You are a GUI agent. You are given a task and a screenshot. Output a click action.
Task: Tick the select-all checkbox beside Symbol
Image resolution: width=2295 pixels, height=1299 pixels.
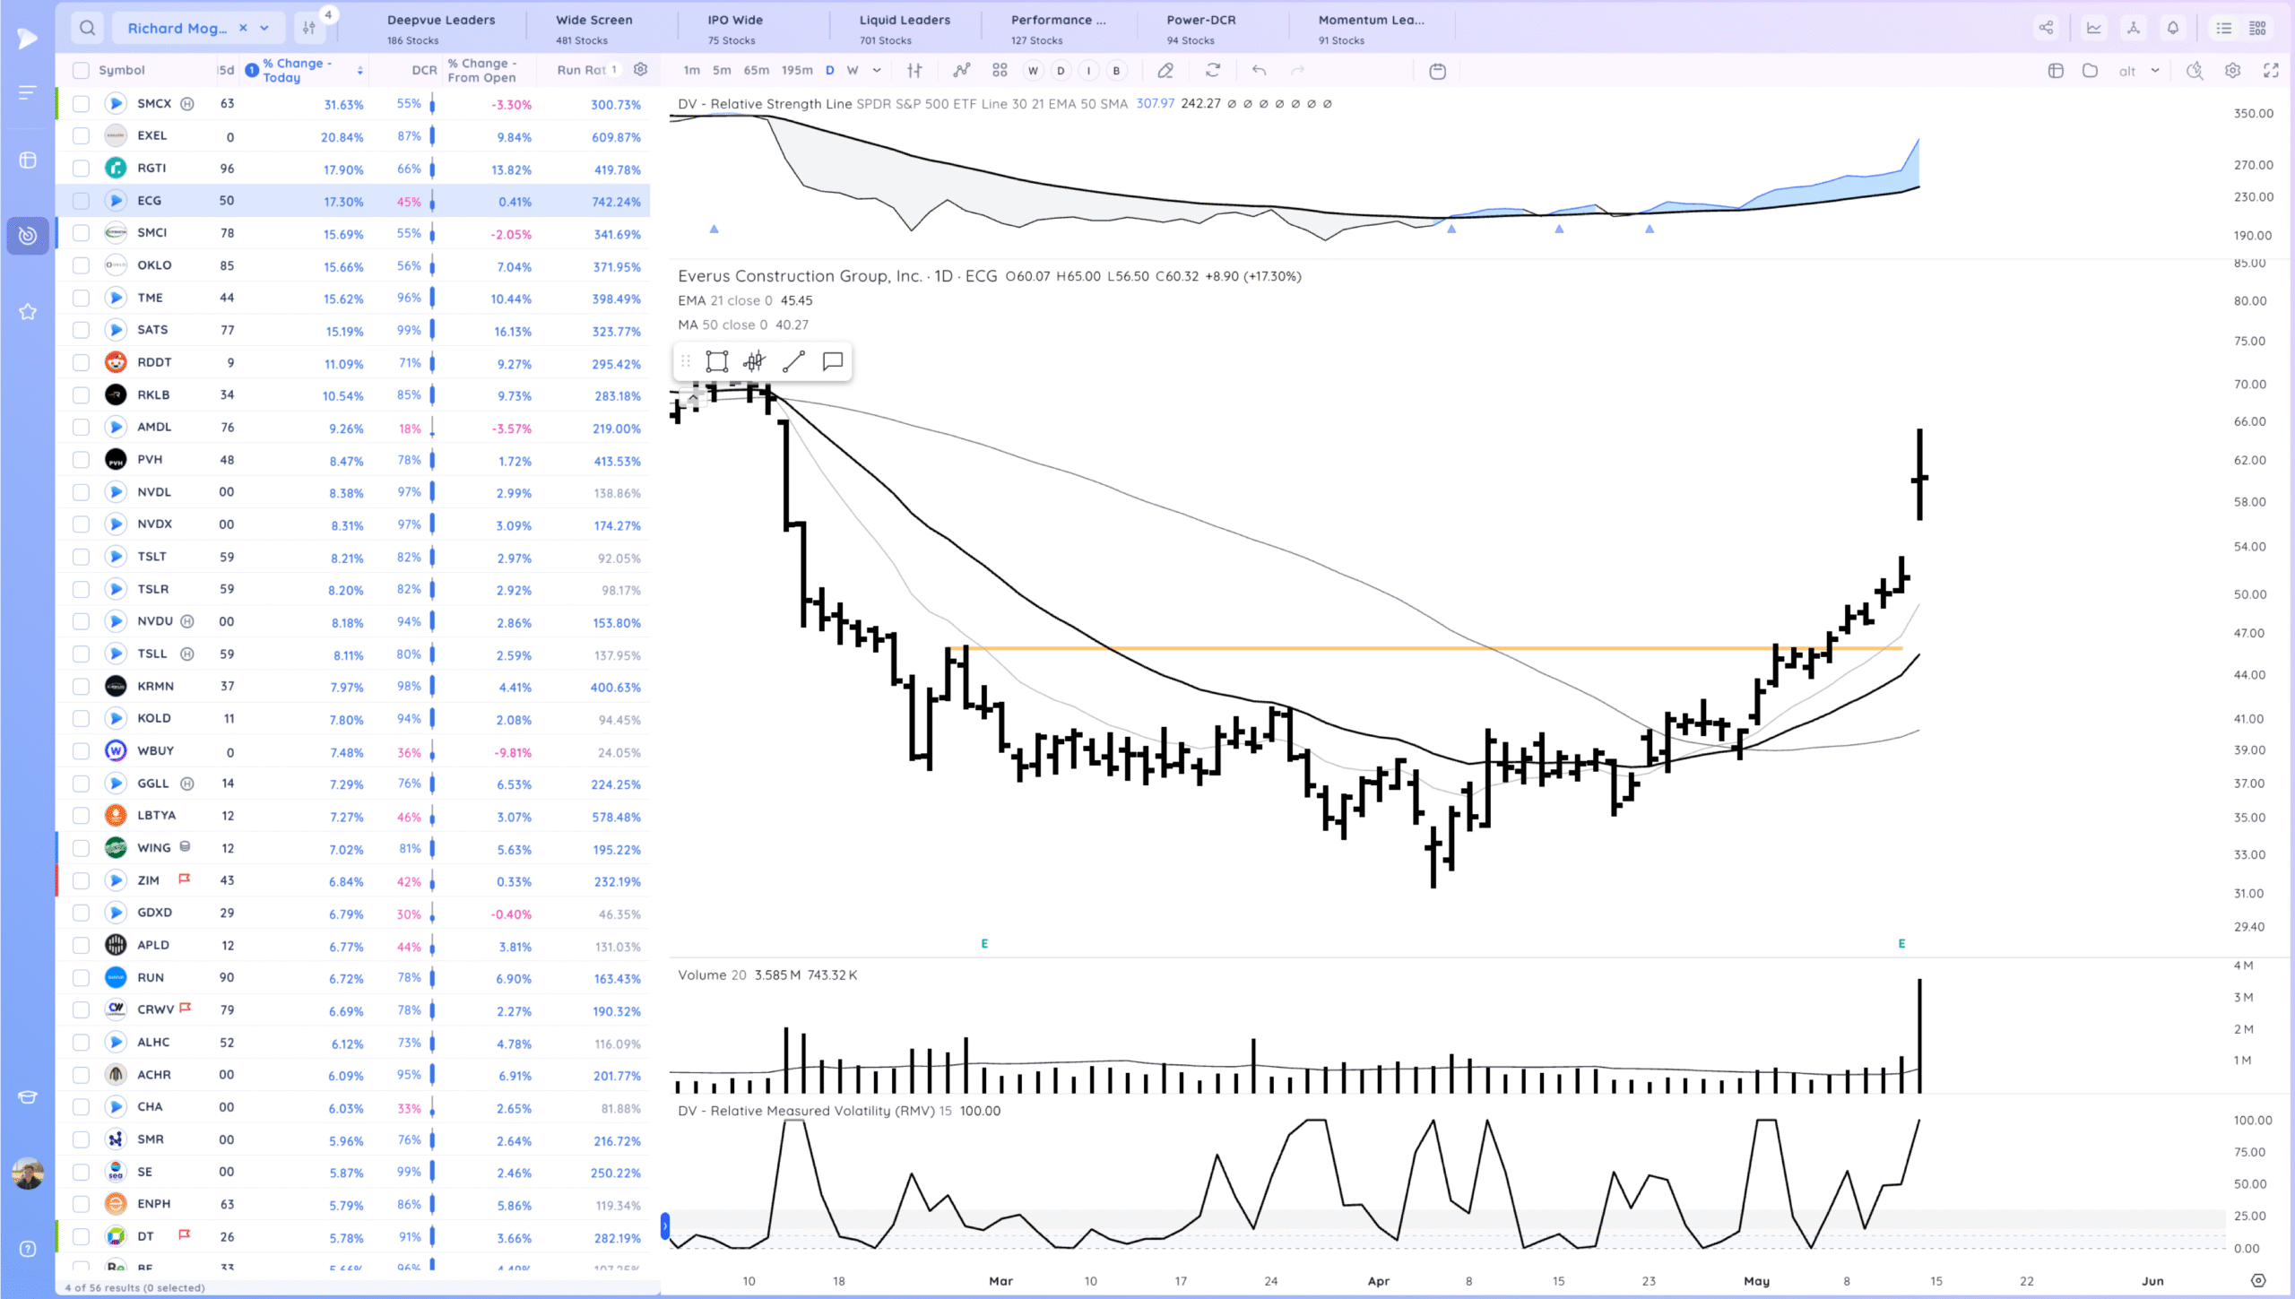[x=81, y=70]
